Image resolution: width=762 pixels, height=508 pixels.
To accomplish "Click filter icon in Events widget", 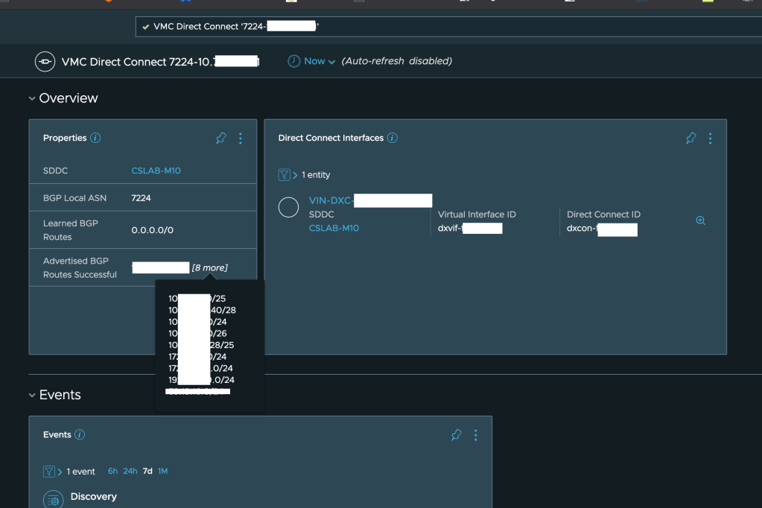I will (x=48, y=472).
